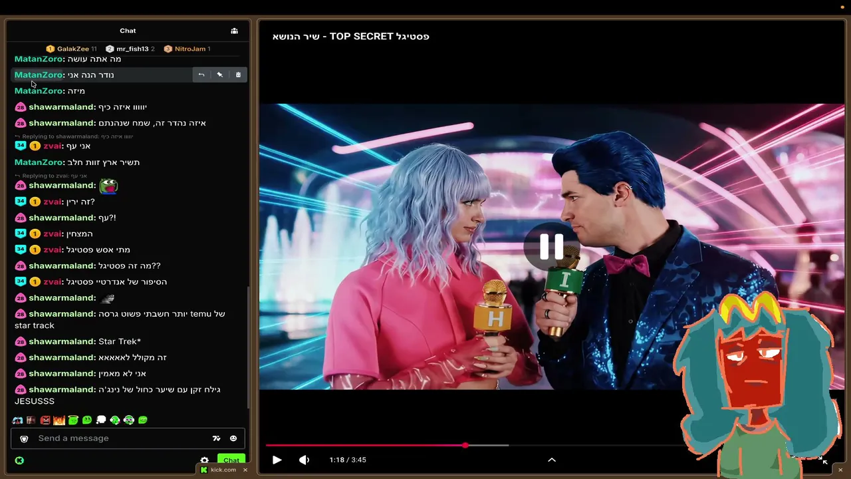Insert the angry red face emote
851x479 pixels.
click(x=45, y=420)
